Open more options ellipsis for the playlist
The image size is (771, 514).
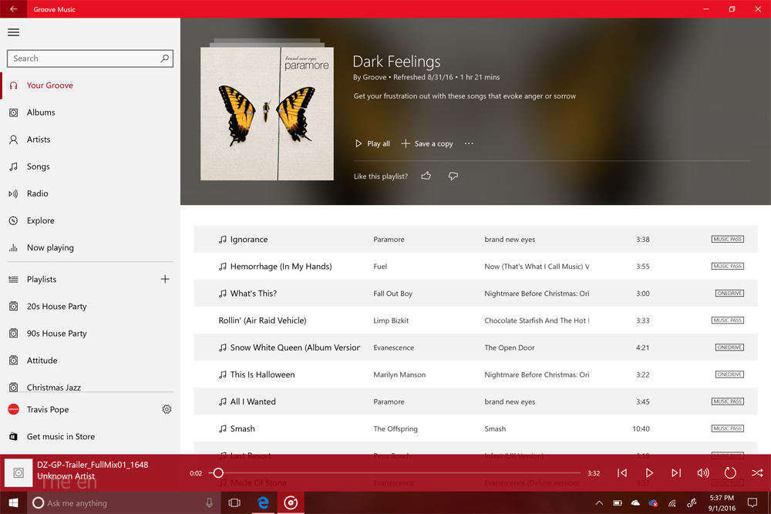469,143
